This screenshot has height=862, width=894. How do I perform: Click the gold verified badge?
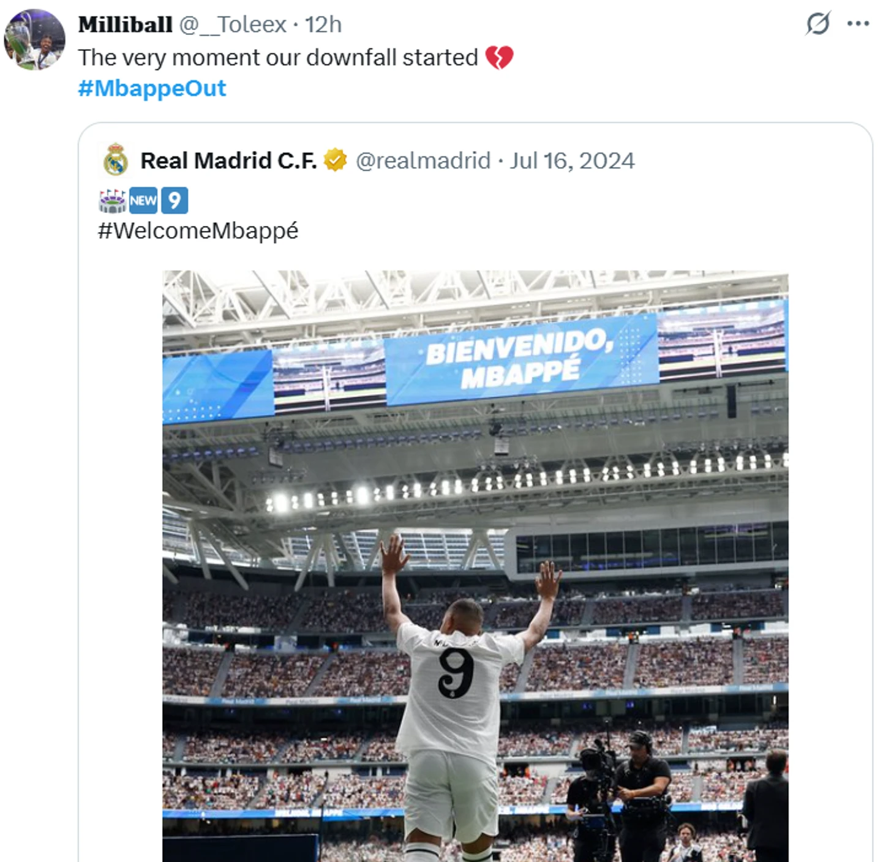335,160
